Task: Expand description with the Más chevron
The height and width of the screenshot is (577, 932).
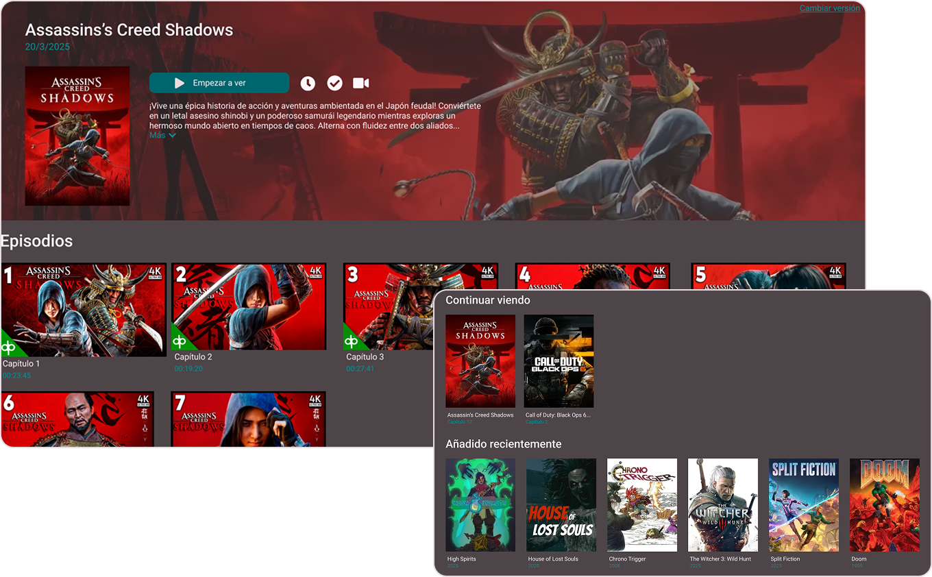Action: coord(162,136)
